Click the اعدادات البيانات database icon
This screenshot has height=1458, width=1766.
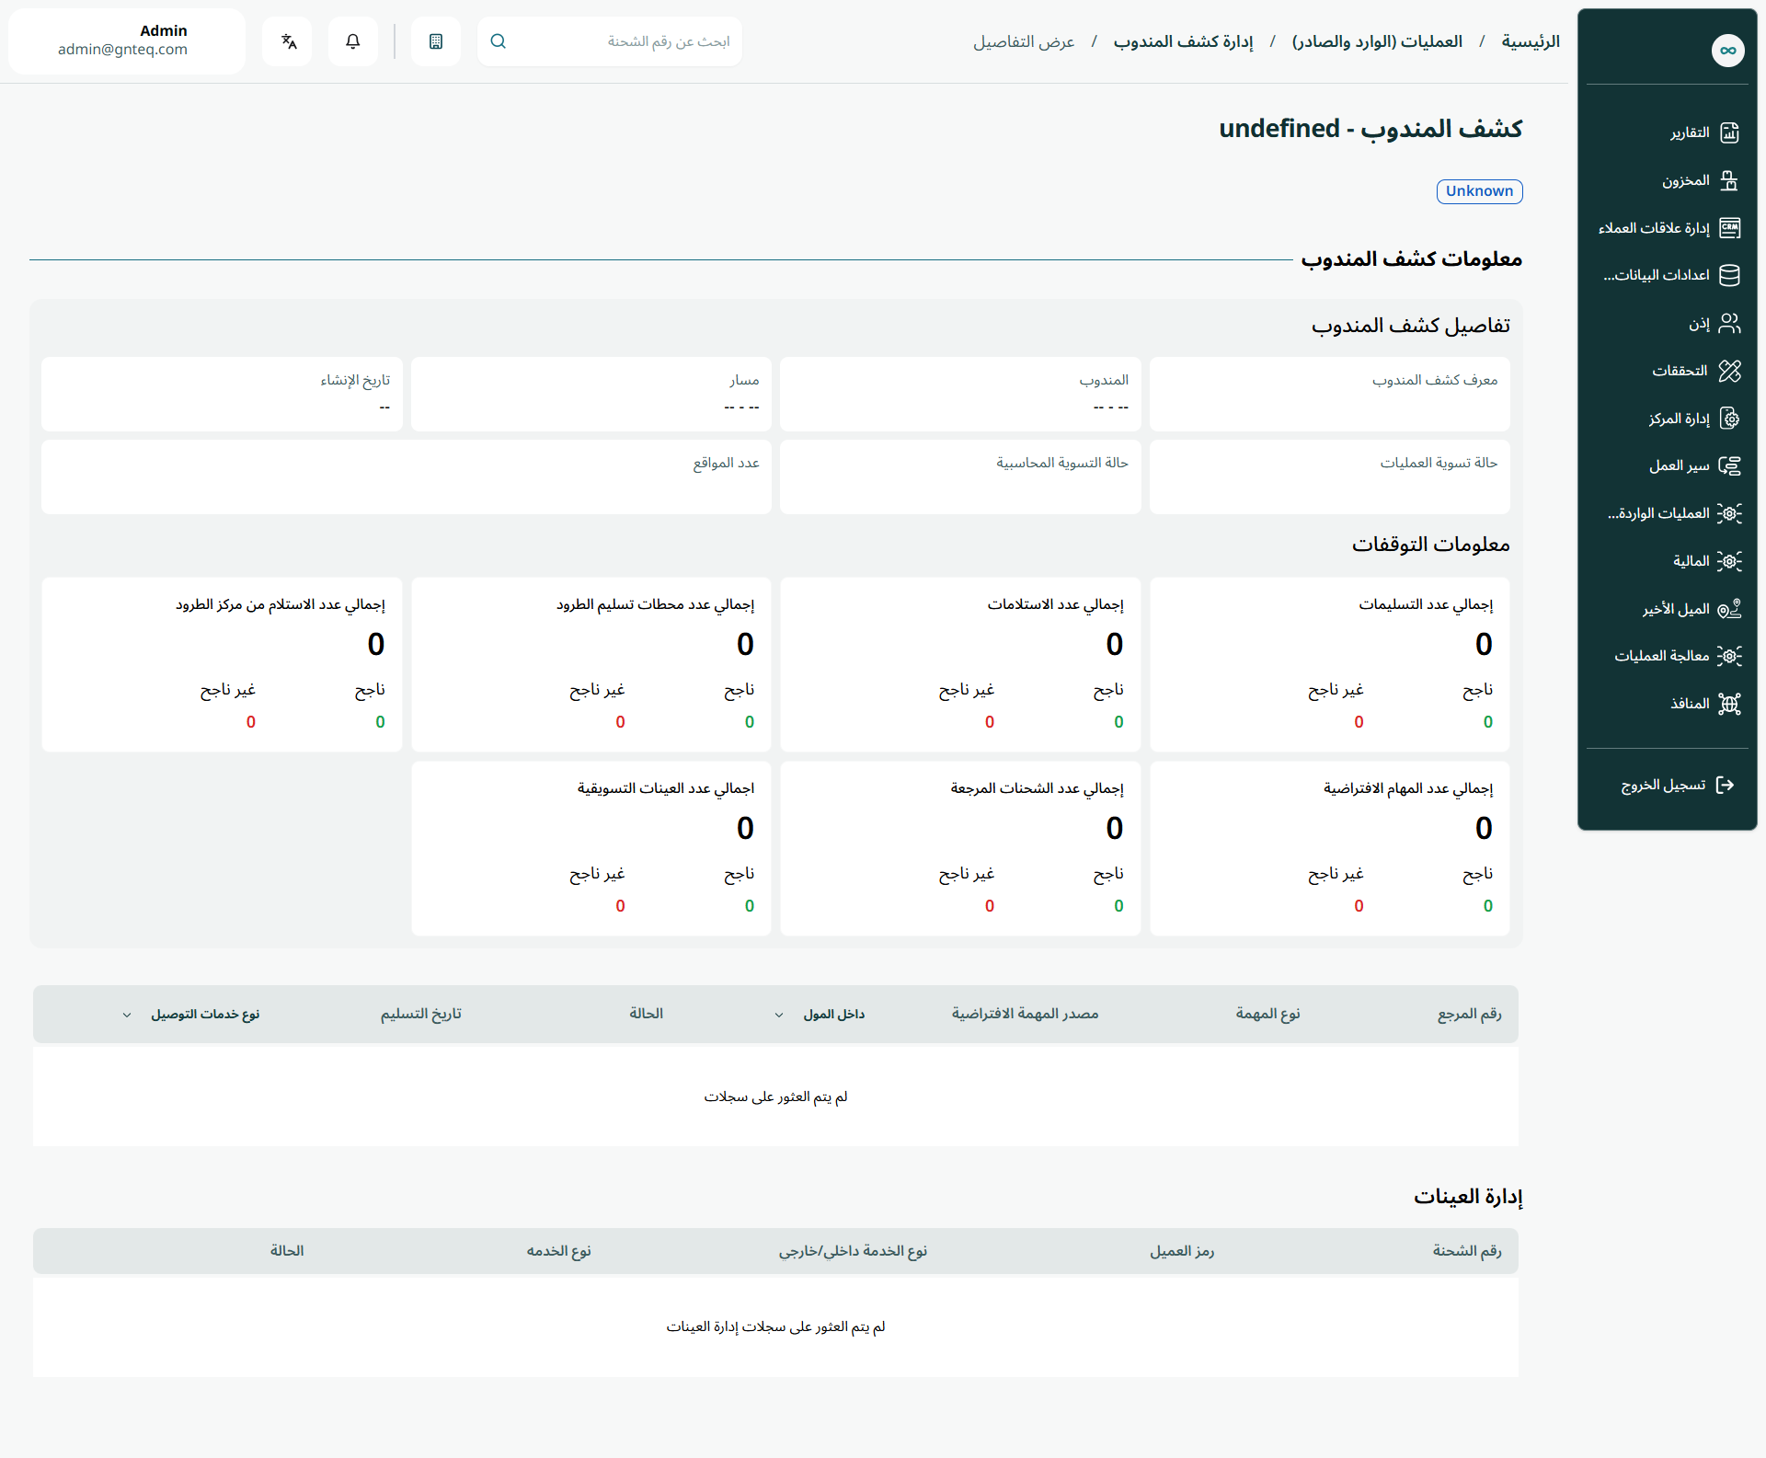(x=1729, y=276)
